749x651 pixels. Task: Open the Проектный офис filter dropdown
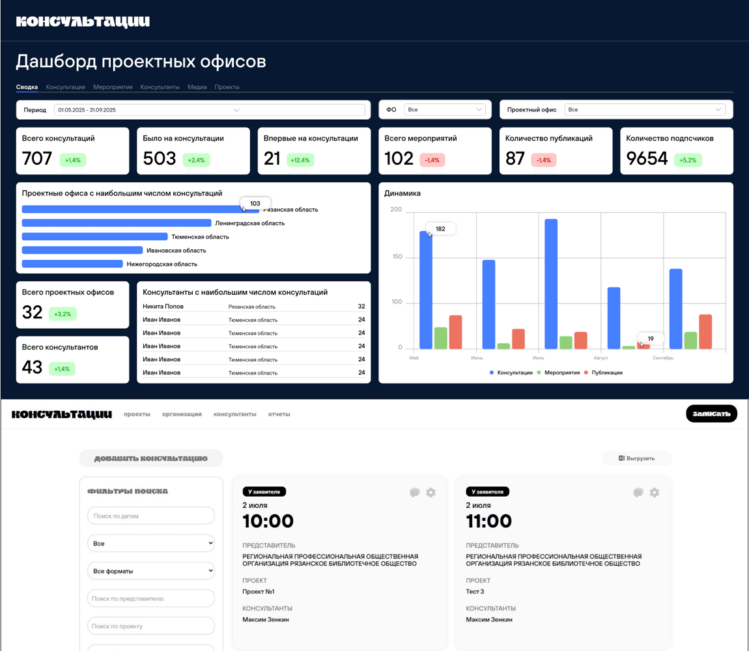pyautogui.click(x=645, y=110)
